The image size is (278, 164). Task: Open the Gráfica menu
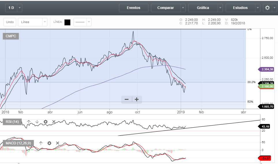203,8
